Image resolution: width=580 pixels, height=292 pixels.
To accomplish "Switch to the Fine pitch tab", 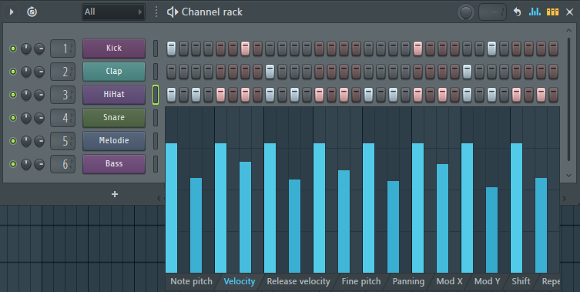I will click(x=361, y=281).
